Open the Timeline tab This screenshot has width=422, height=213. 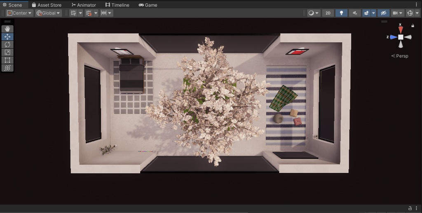coord(117,5)
